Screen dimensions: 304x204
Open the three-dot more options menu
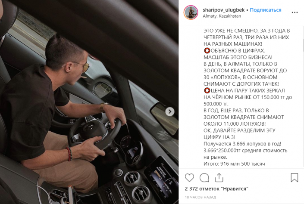coord(295,12)
